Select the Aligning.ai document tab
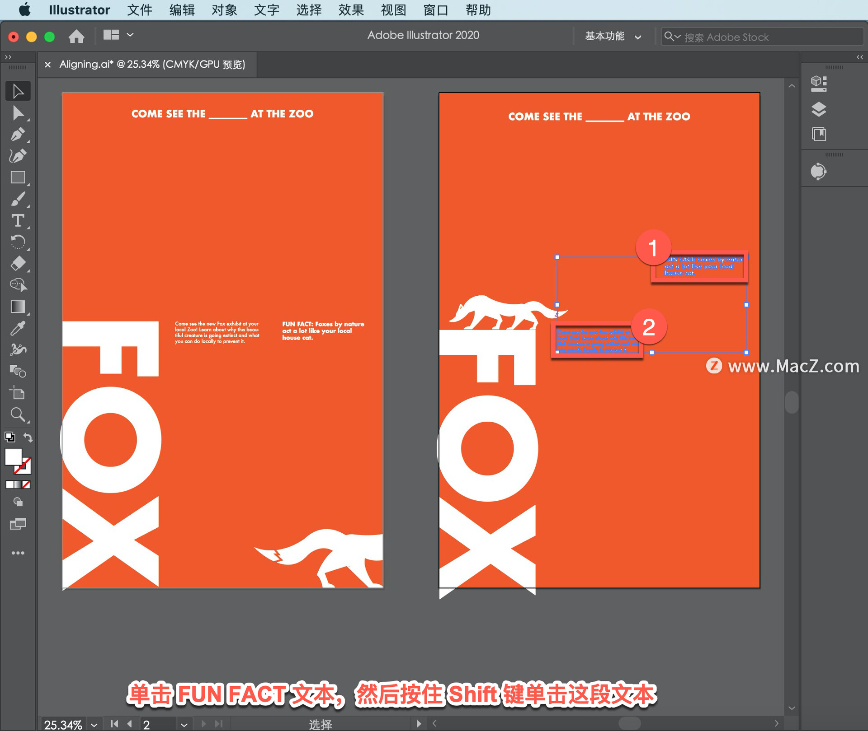 click(x=152, y=65)
